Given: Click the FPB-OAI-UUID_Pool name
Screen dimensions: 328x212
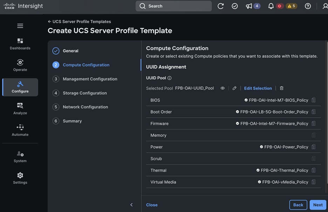Looking at the screenshot, I should 194,88.
